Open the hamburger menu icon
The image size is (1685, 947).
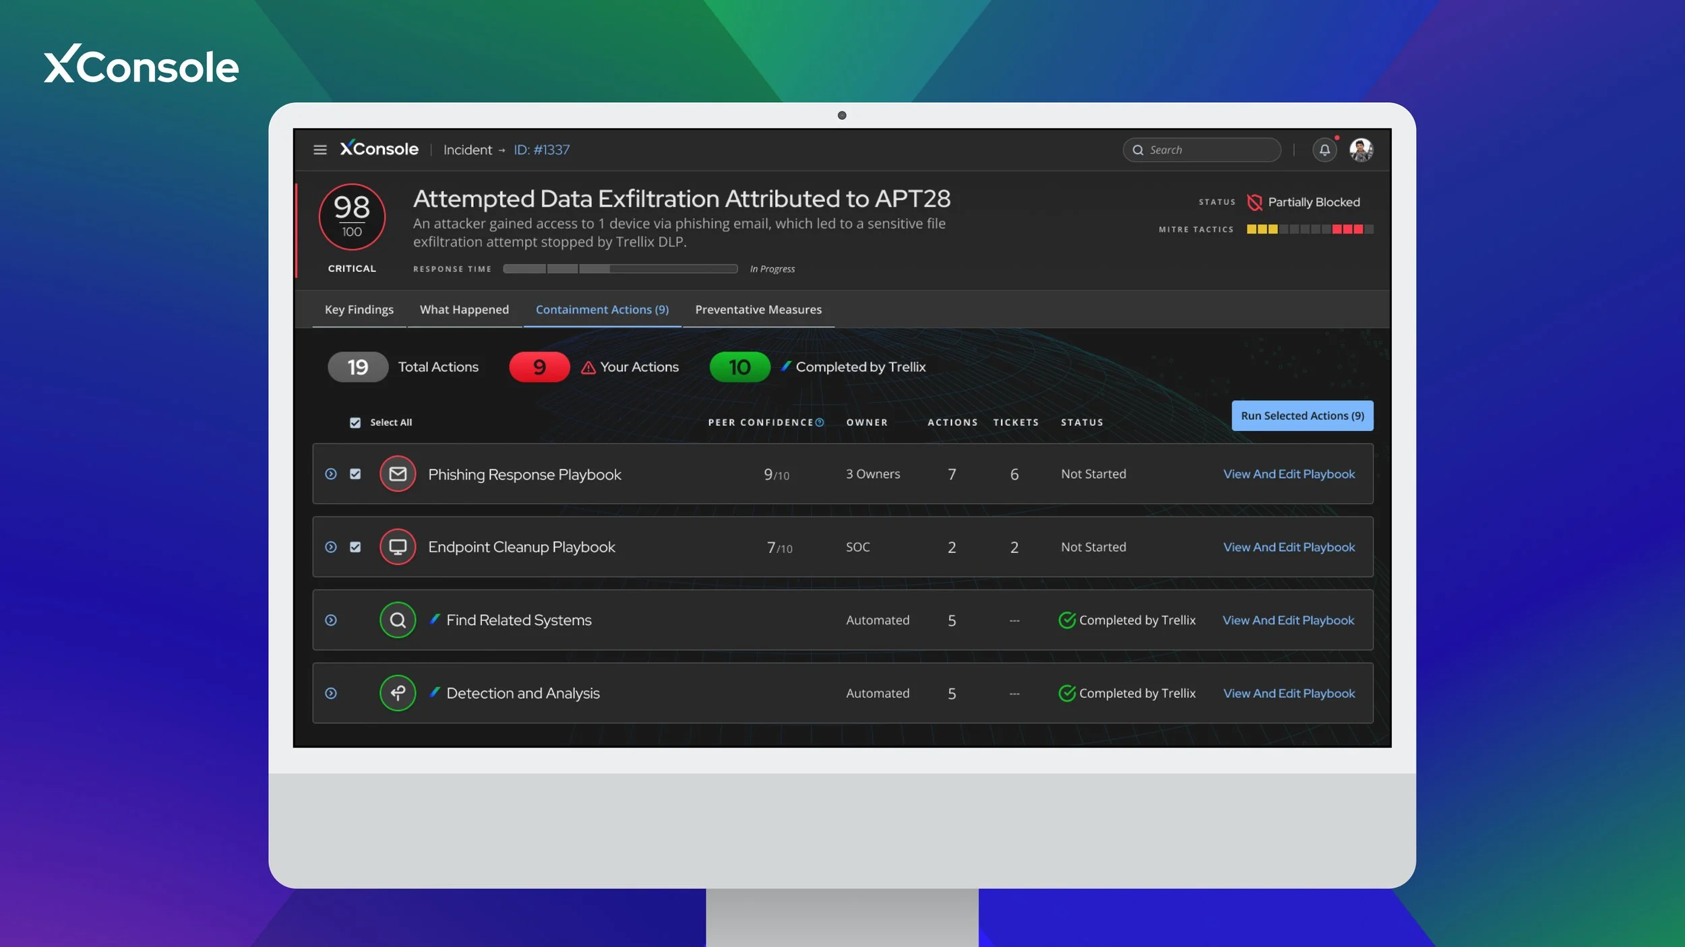(320, 150)
